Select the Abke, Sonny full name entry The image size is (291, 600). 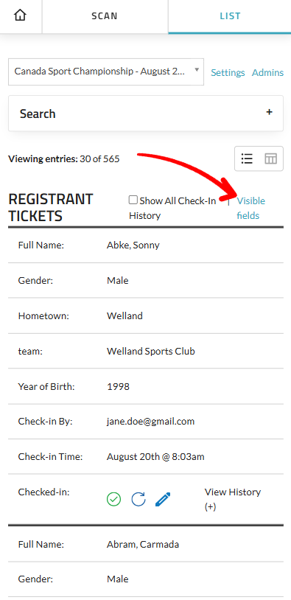click(133, 245)
